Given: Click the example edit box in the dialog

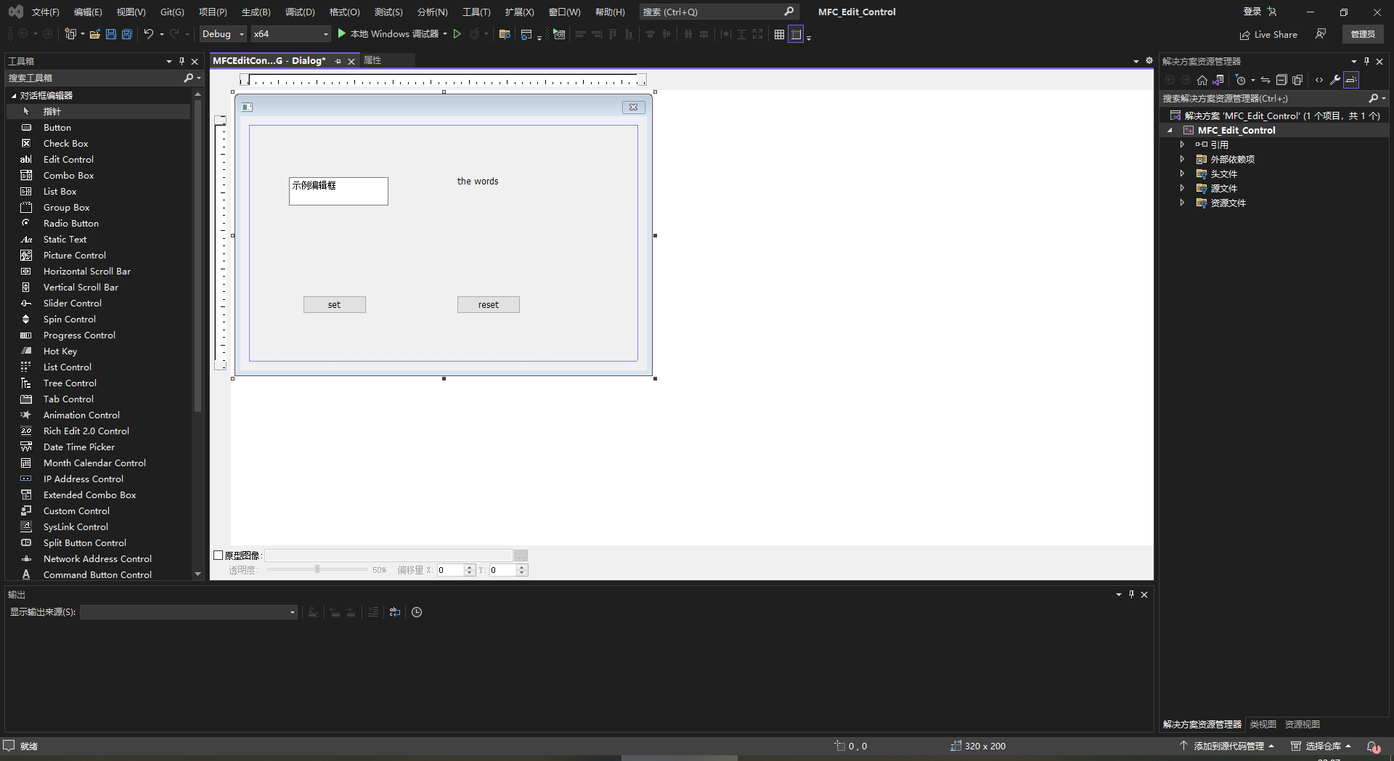Looking at the screenshot, I should pos(338,191).
